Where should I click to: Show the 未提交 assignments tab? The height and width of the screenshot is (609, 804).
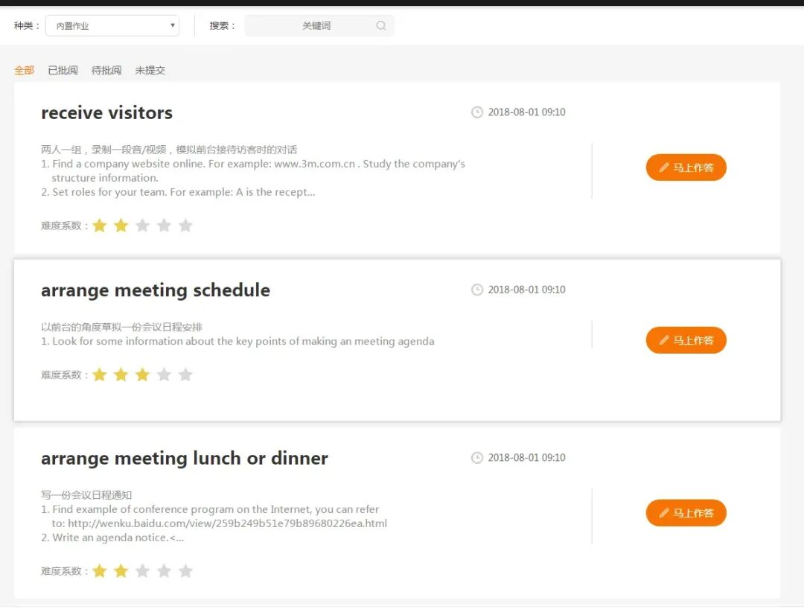(150, 71)
